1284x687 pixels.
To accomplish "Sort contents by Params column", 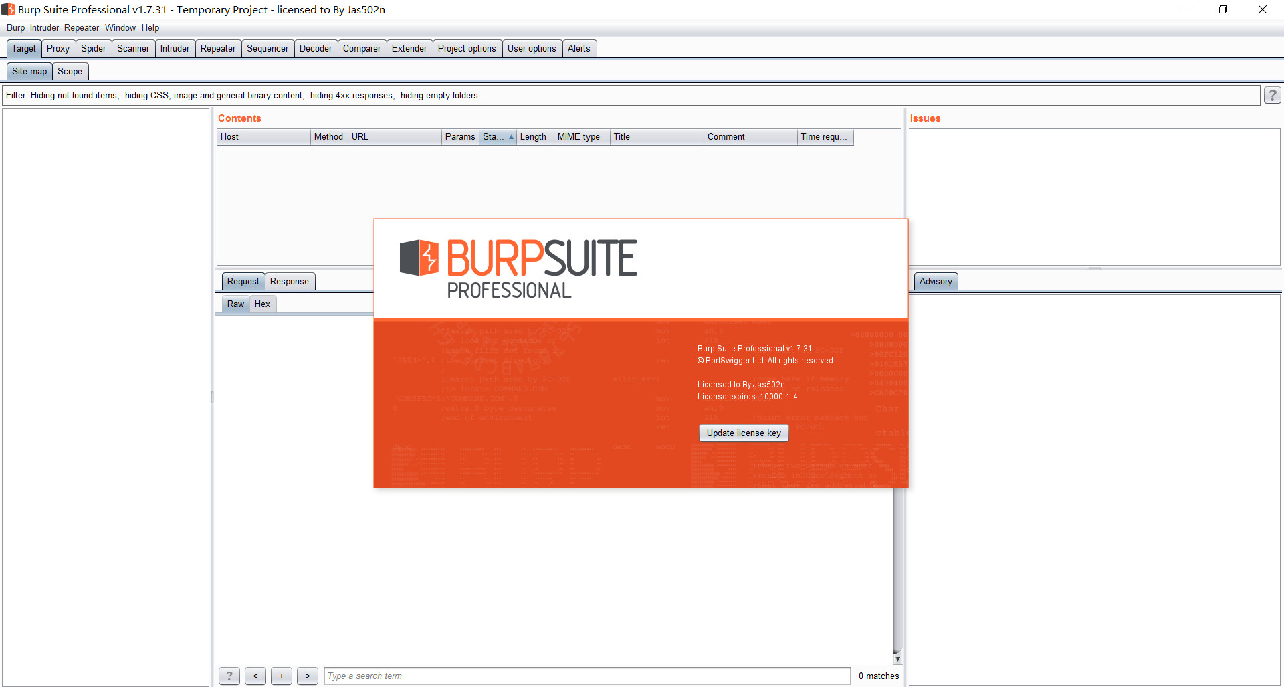I will pos(460,137).
